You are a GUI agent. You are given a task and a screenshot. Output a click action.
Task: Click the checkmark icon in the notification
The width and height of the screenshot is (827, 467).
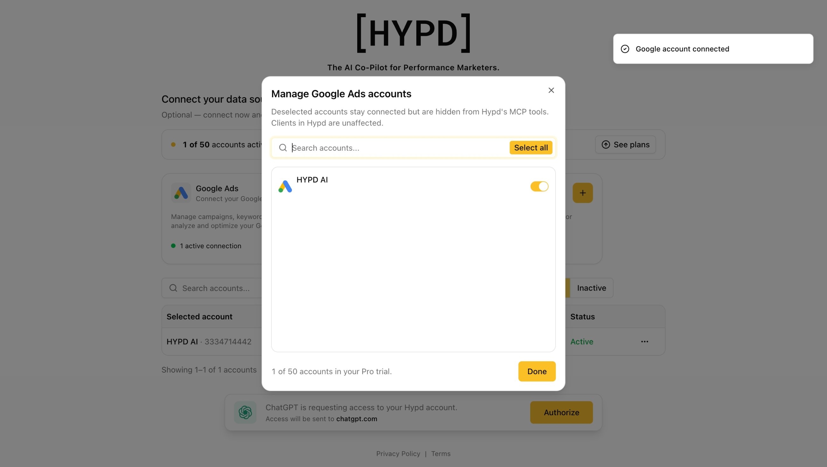[x=625, y=49]
